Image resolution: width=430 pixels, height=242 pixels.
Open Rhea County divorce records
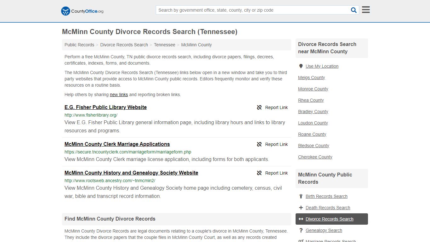[x=311, y=100]
